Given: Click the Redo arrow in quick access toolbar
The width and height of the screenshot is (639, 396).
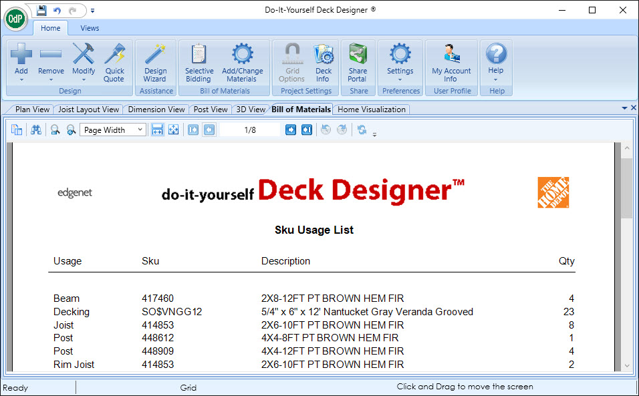Looking at the screenshot, I should [73, 11].
